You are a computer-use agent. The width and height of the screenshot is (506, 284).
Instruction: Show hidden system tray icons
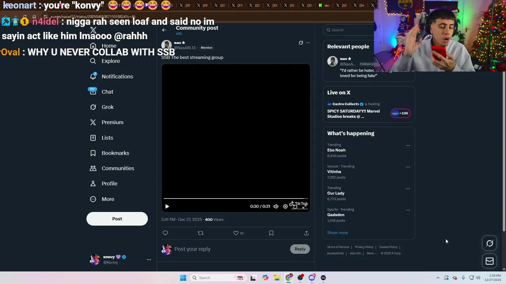tap(438, 278)
